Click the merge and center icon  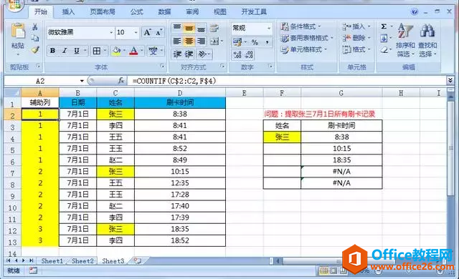[x=214, y=41]
